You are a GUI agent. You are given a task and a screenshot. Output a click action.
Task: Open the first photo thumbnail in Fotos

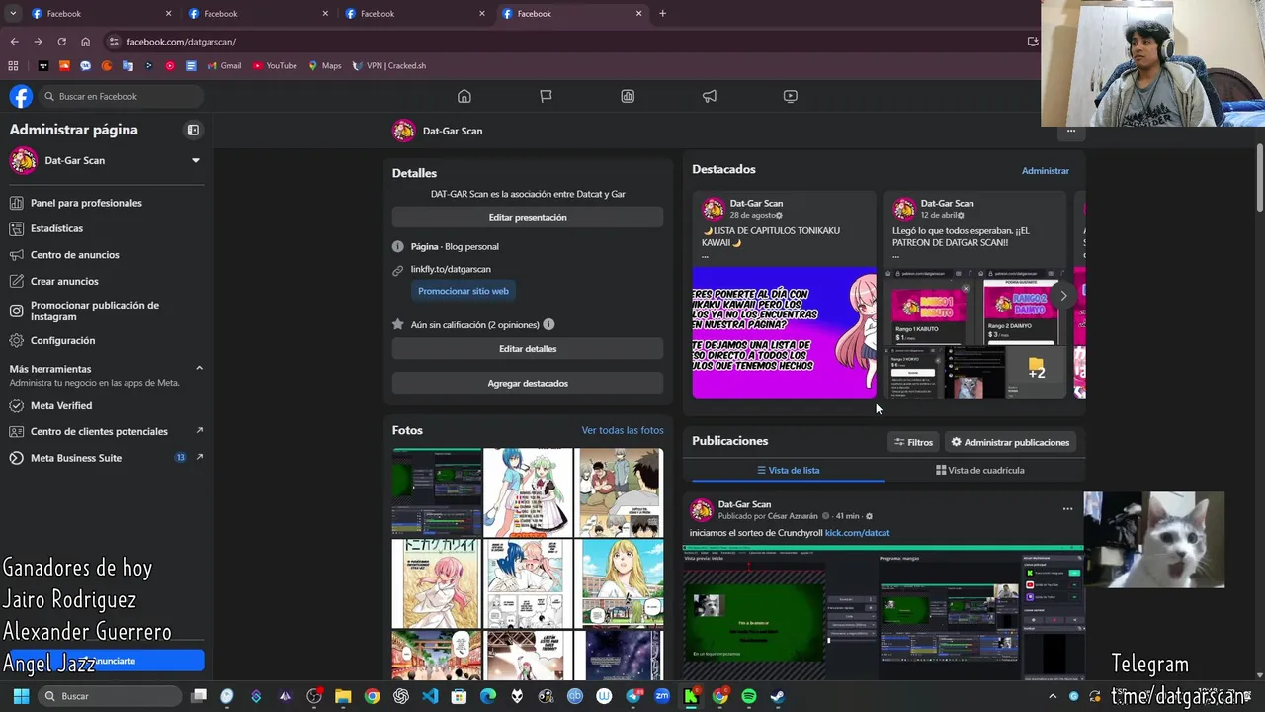point(437,492)
